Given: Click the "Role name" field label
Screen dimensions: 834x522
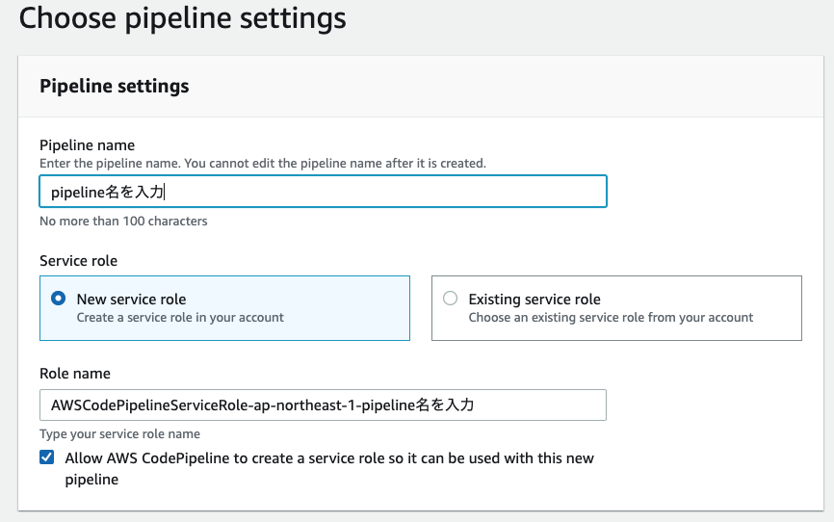Looking at the screenshot, I should (75, 373).
